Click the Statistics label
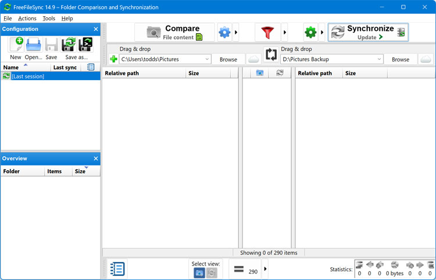Image resolution: width=436 pixels, height=280 pixels. pos(341,269)
